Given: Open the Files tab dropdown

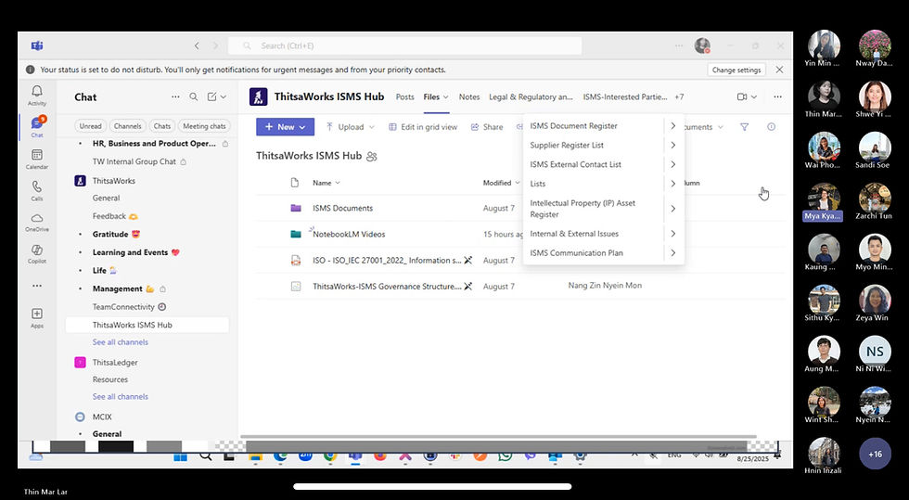Looking at the screenshot, I should point(446,96).
